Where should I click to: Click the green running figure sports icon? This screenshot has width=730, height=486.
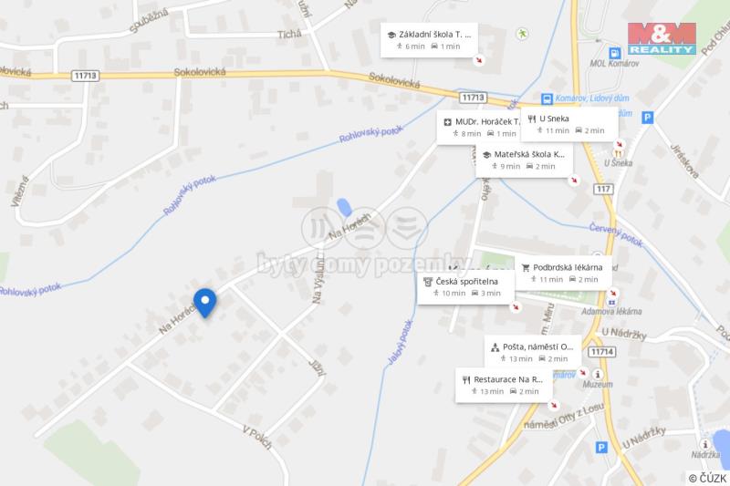522,34
